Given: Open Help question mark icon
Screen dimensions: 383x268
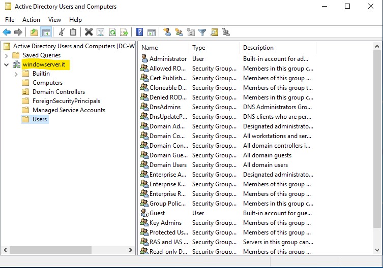Looking at the screenshot, I should click(x=139, y=32).
